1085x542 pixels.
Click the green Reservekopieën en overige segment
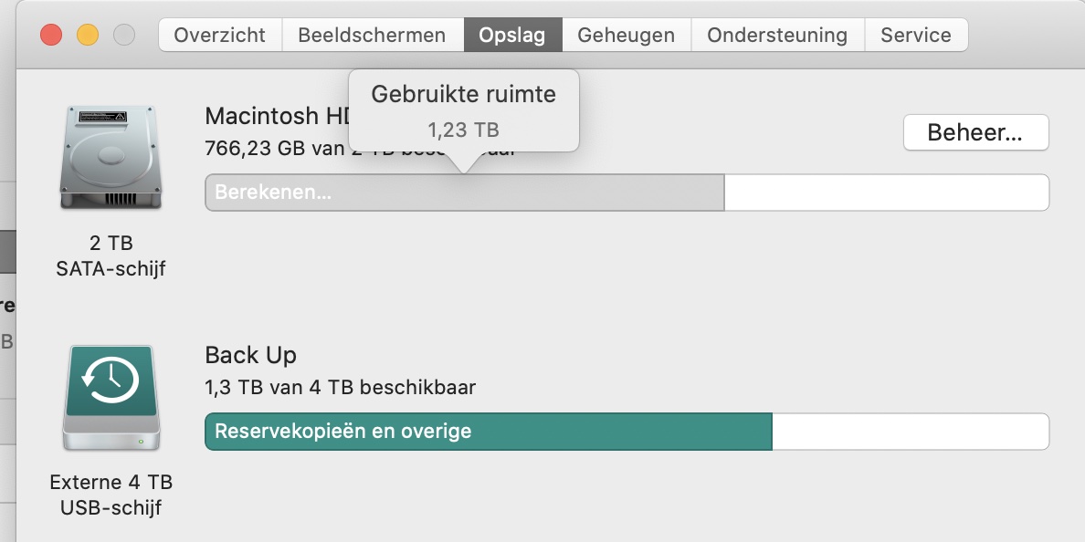tap(489, 432)
